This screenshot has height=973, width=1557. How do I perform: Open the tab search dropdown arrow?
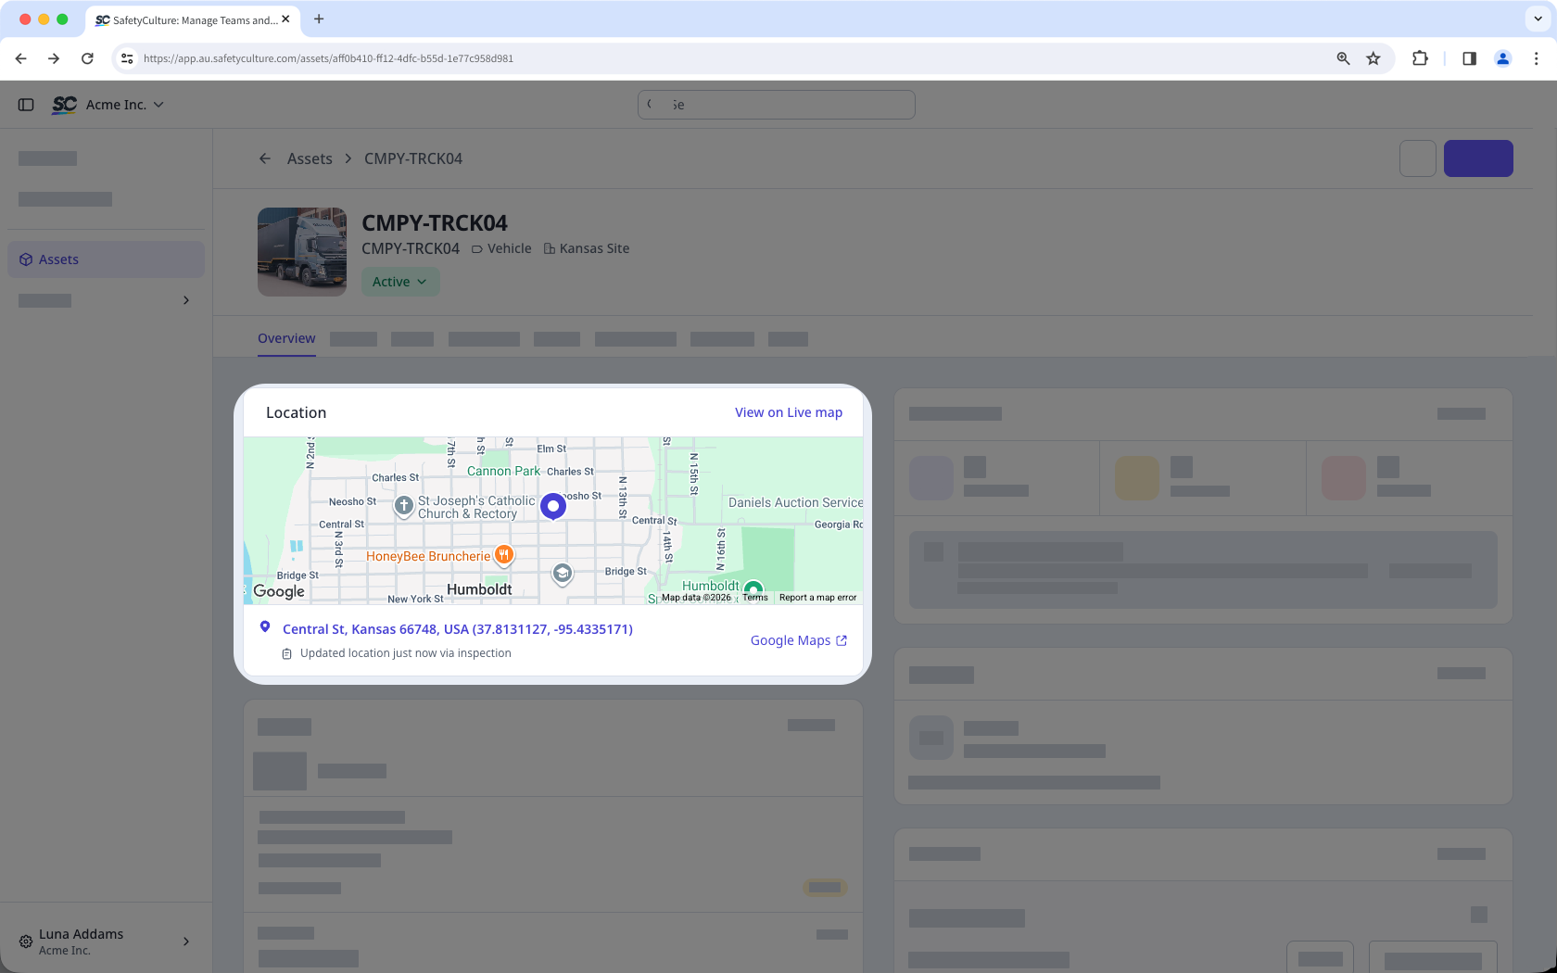[1538, 19]
